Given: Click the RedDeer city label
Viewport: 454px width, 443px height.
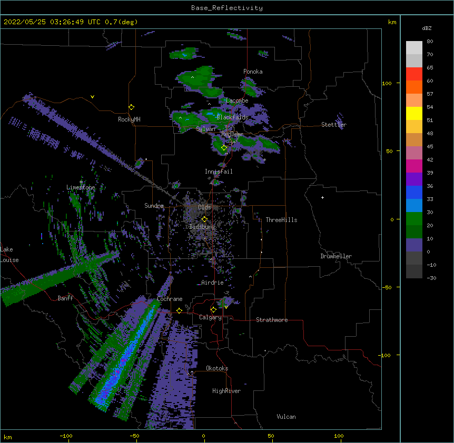Looking at the screenshot, I should click(x=232, y=134).
